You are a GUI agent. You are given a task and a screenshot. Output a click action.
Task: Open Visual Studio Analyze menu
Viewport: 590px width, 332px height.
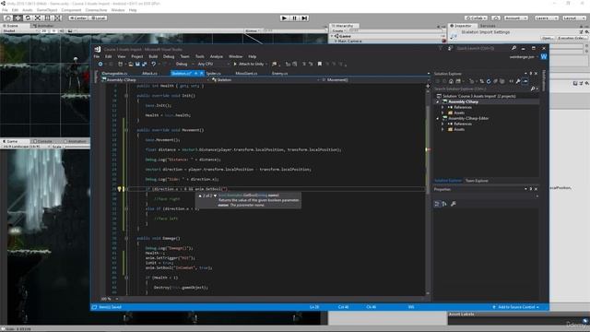click(217, 56)
